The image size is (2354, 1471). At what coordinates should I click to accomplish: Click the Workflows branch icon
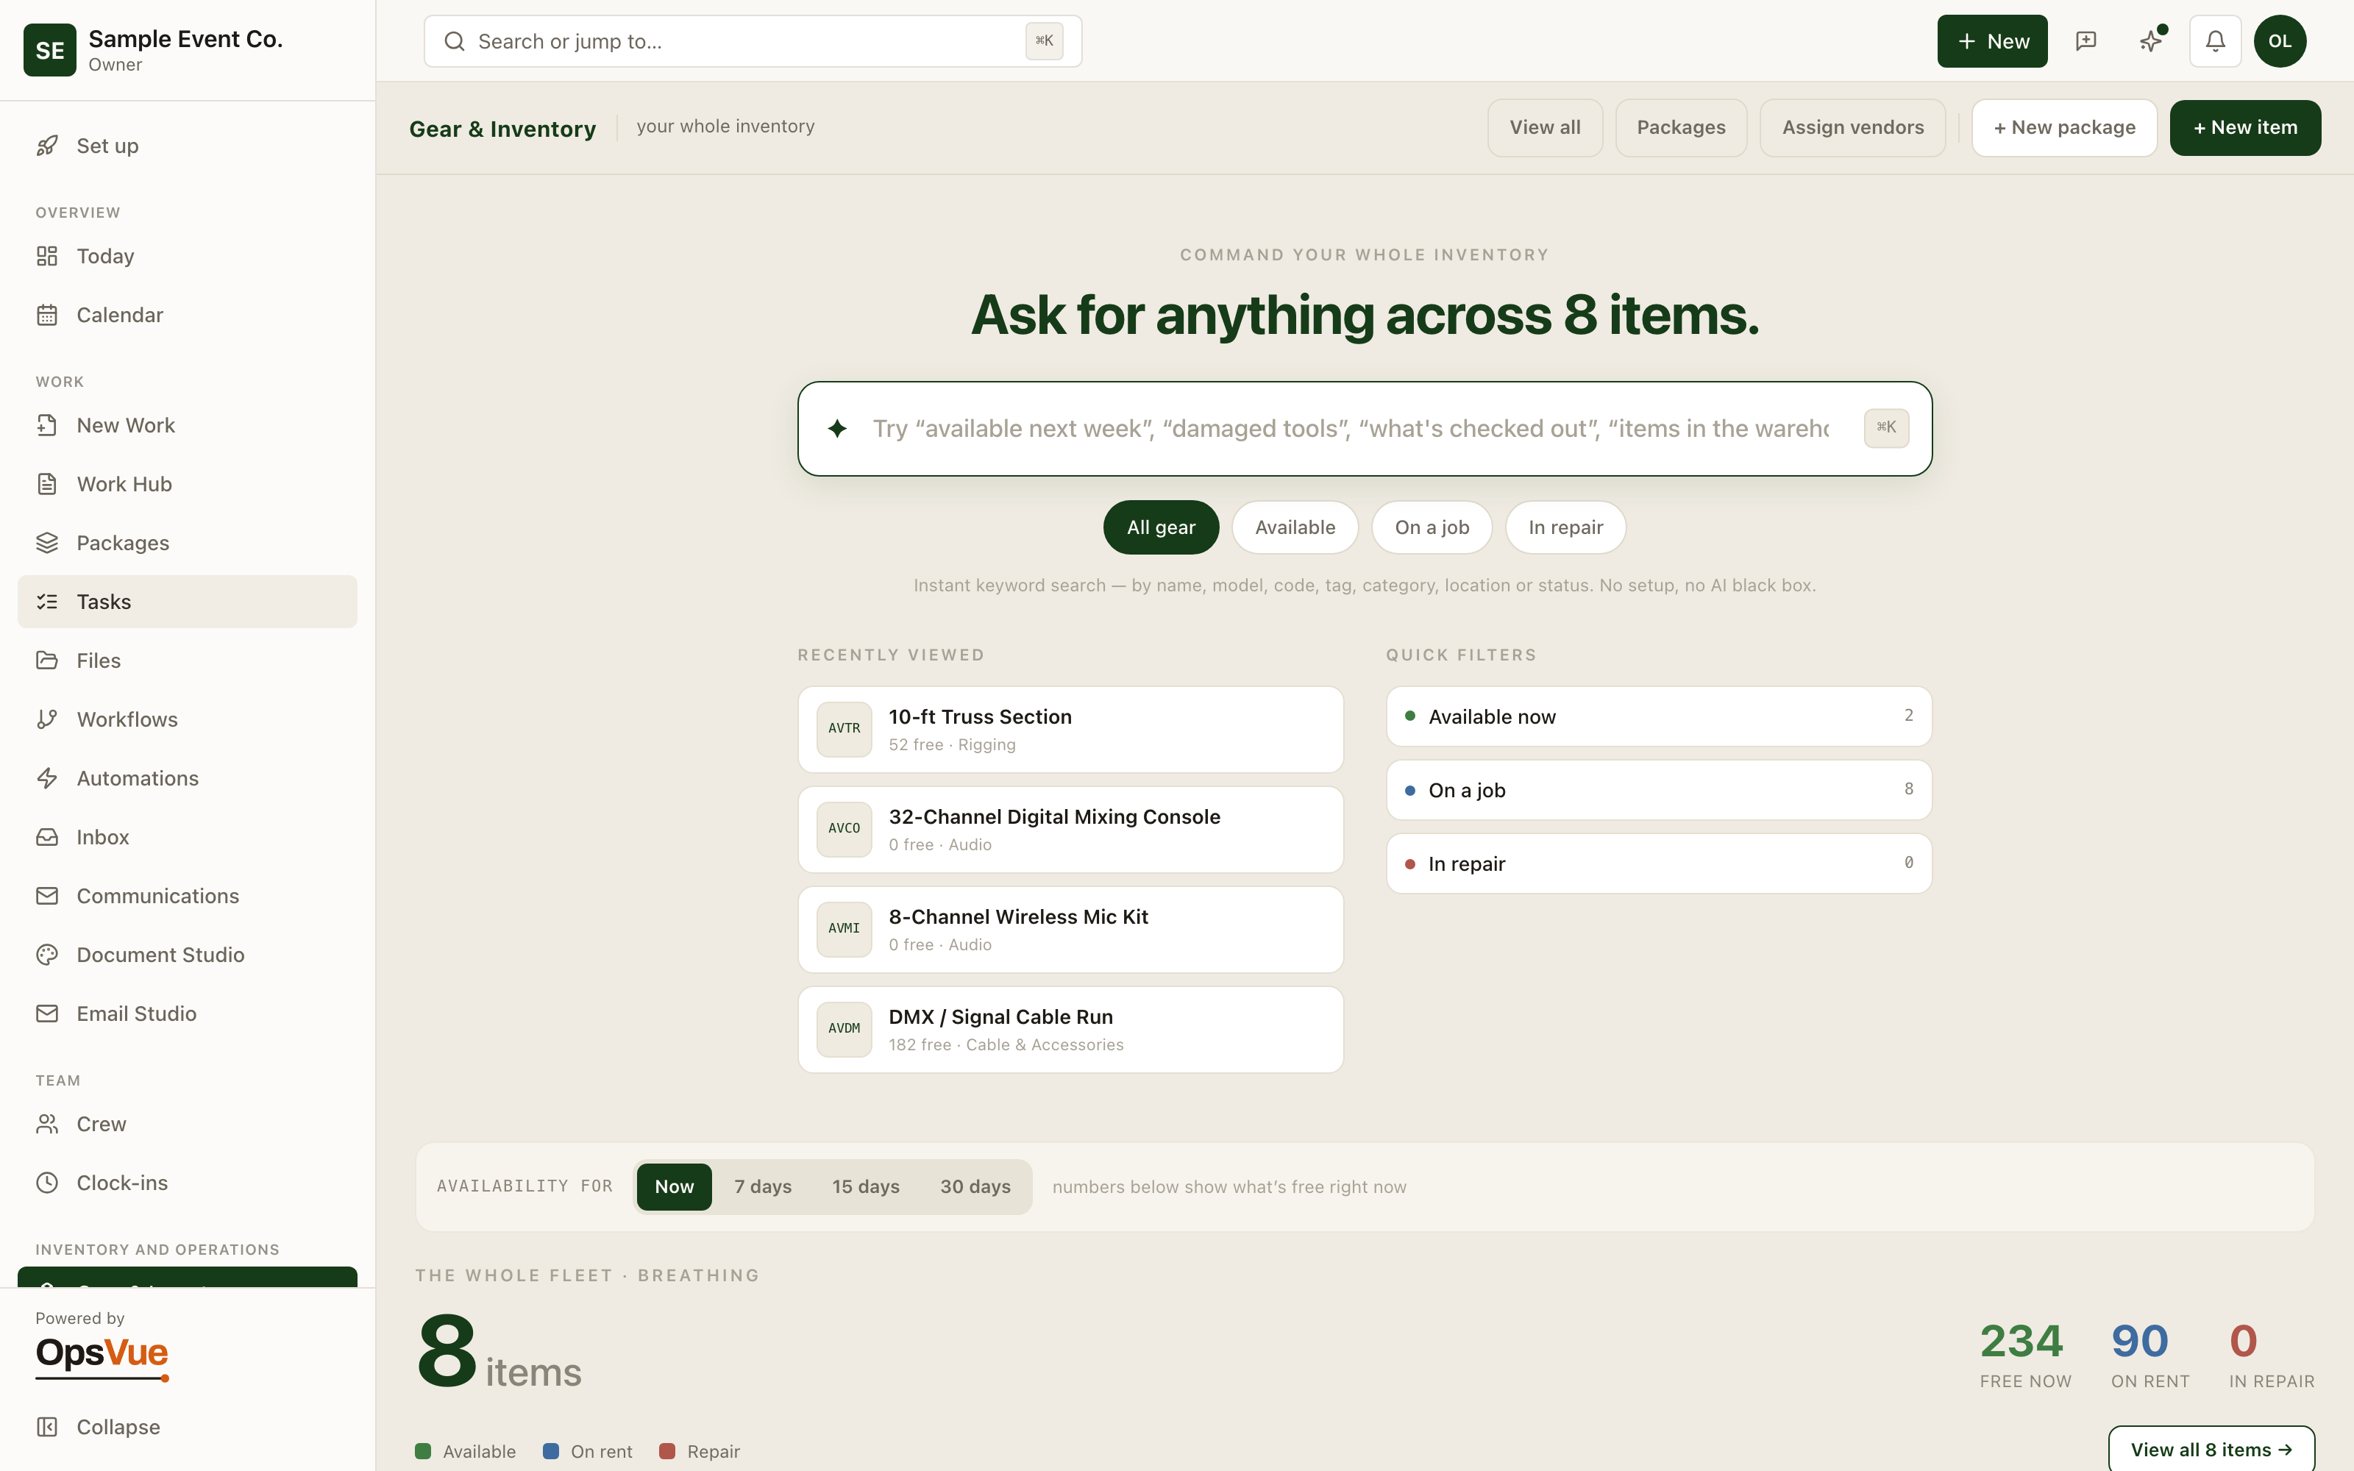(46, 720)
